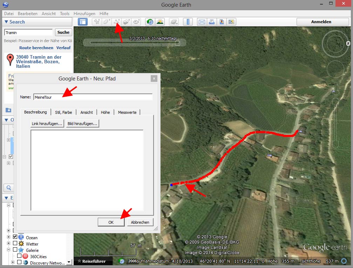Click the Print toolbar icon

pyautogui.click(x=212, y=21)
